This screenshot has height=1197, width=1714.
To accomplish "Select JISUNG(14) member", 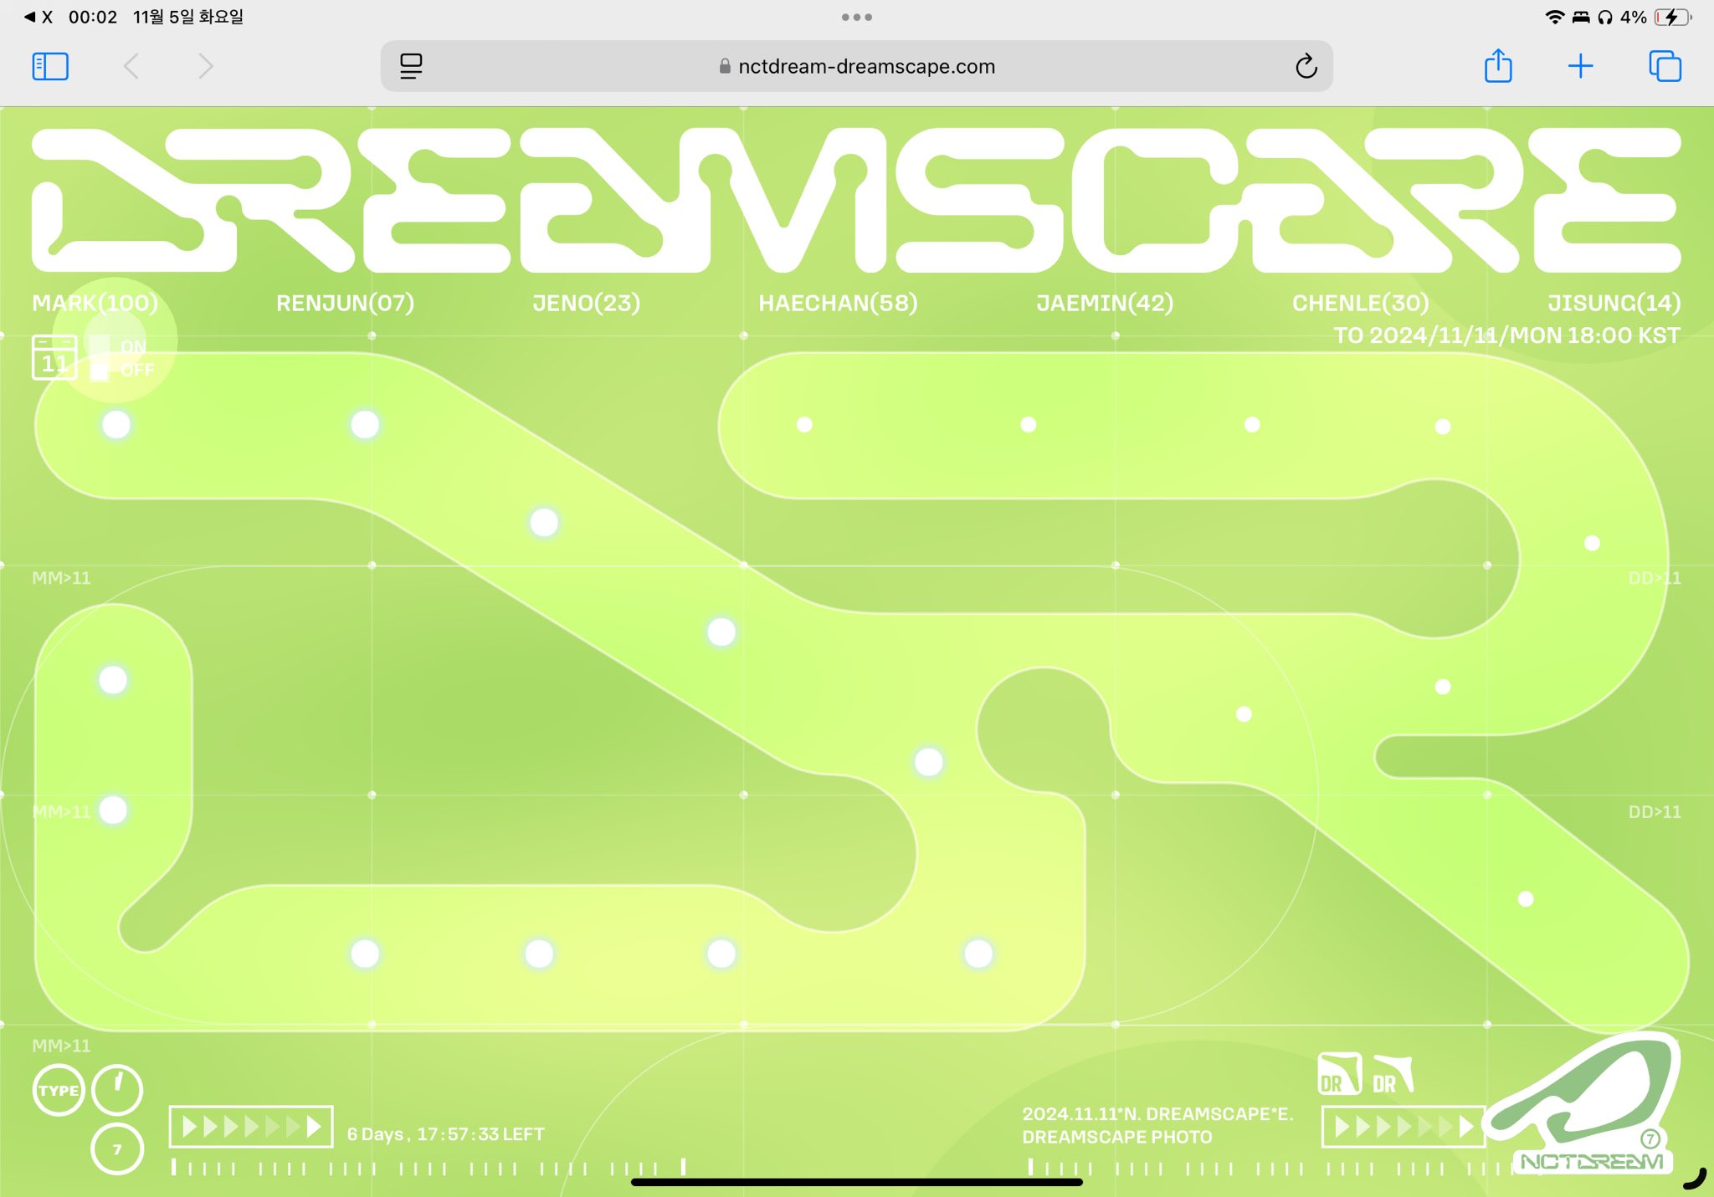I will pyautogui.click(x=1614, y=303).
